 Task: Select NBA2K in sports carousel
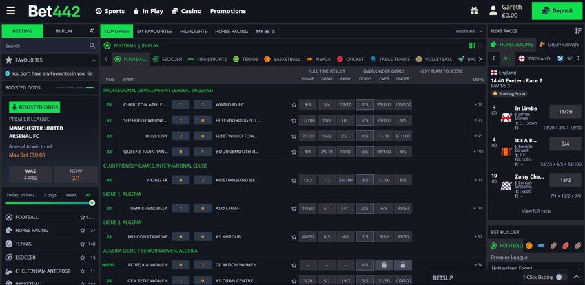(318, 59)
